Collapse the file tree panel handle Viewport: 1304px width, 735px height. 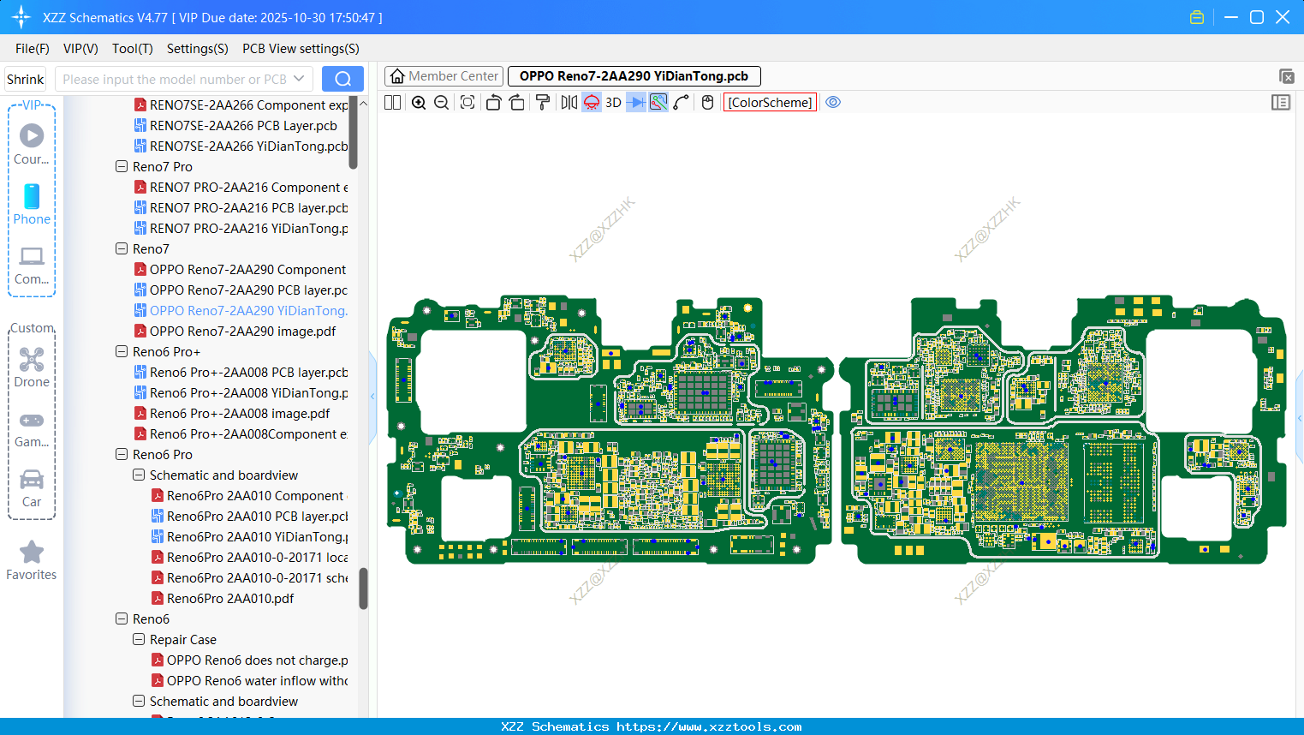click(372, 396)
